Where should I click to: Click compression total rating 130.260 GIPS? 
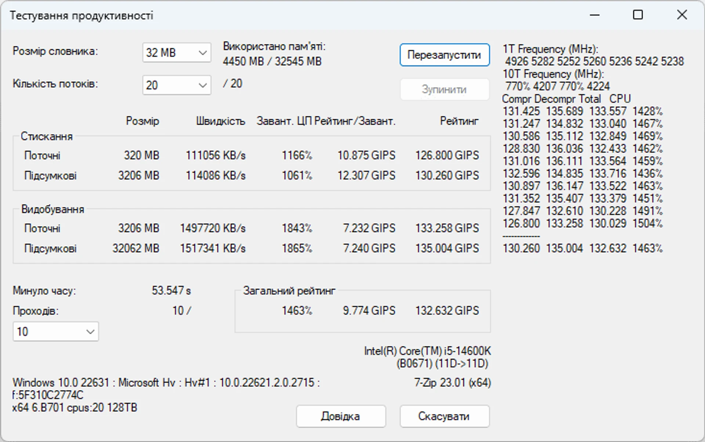pyautogui.click(x=447, y=176)
